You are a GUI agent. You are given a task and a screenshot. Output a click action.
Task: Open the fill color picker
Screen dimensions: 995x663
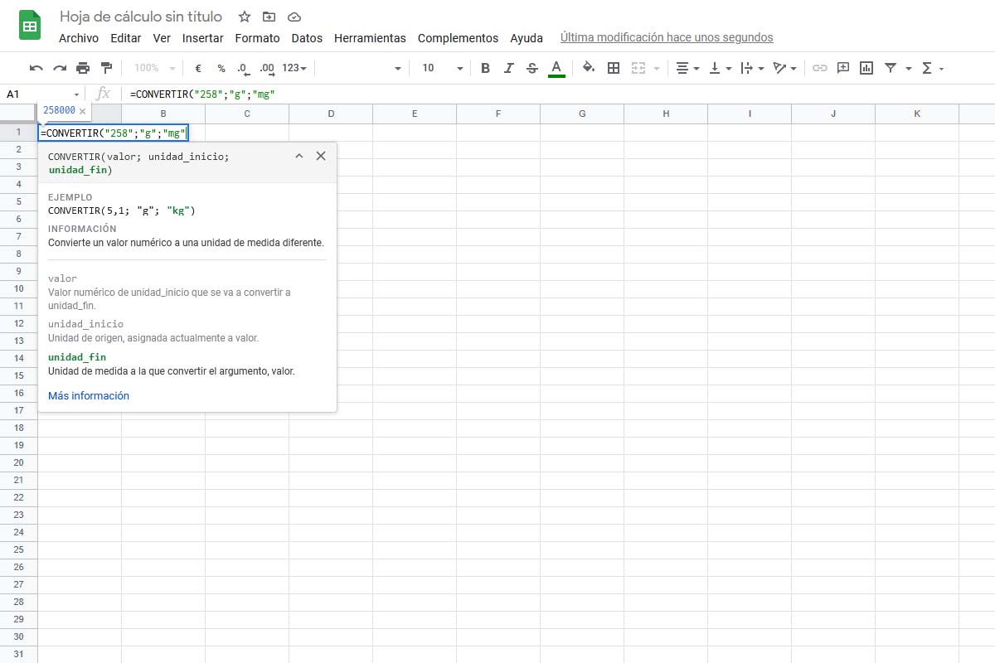pyautogui.click(x=589, y=68)
